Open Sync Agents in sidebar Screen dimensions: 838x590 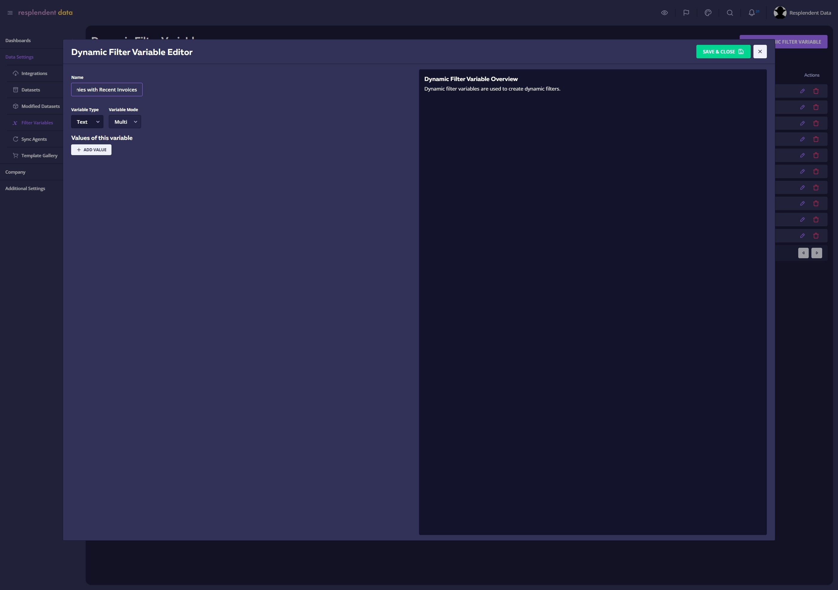[34, 139]
